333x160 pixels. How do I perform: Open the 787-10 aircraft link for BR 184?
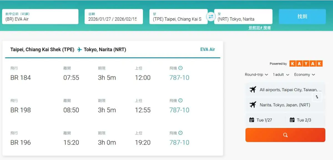tap(179, 77)
